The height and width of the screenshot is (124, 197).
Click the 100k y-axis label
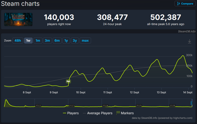(x=189, y=76)
